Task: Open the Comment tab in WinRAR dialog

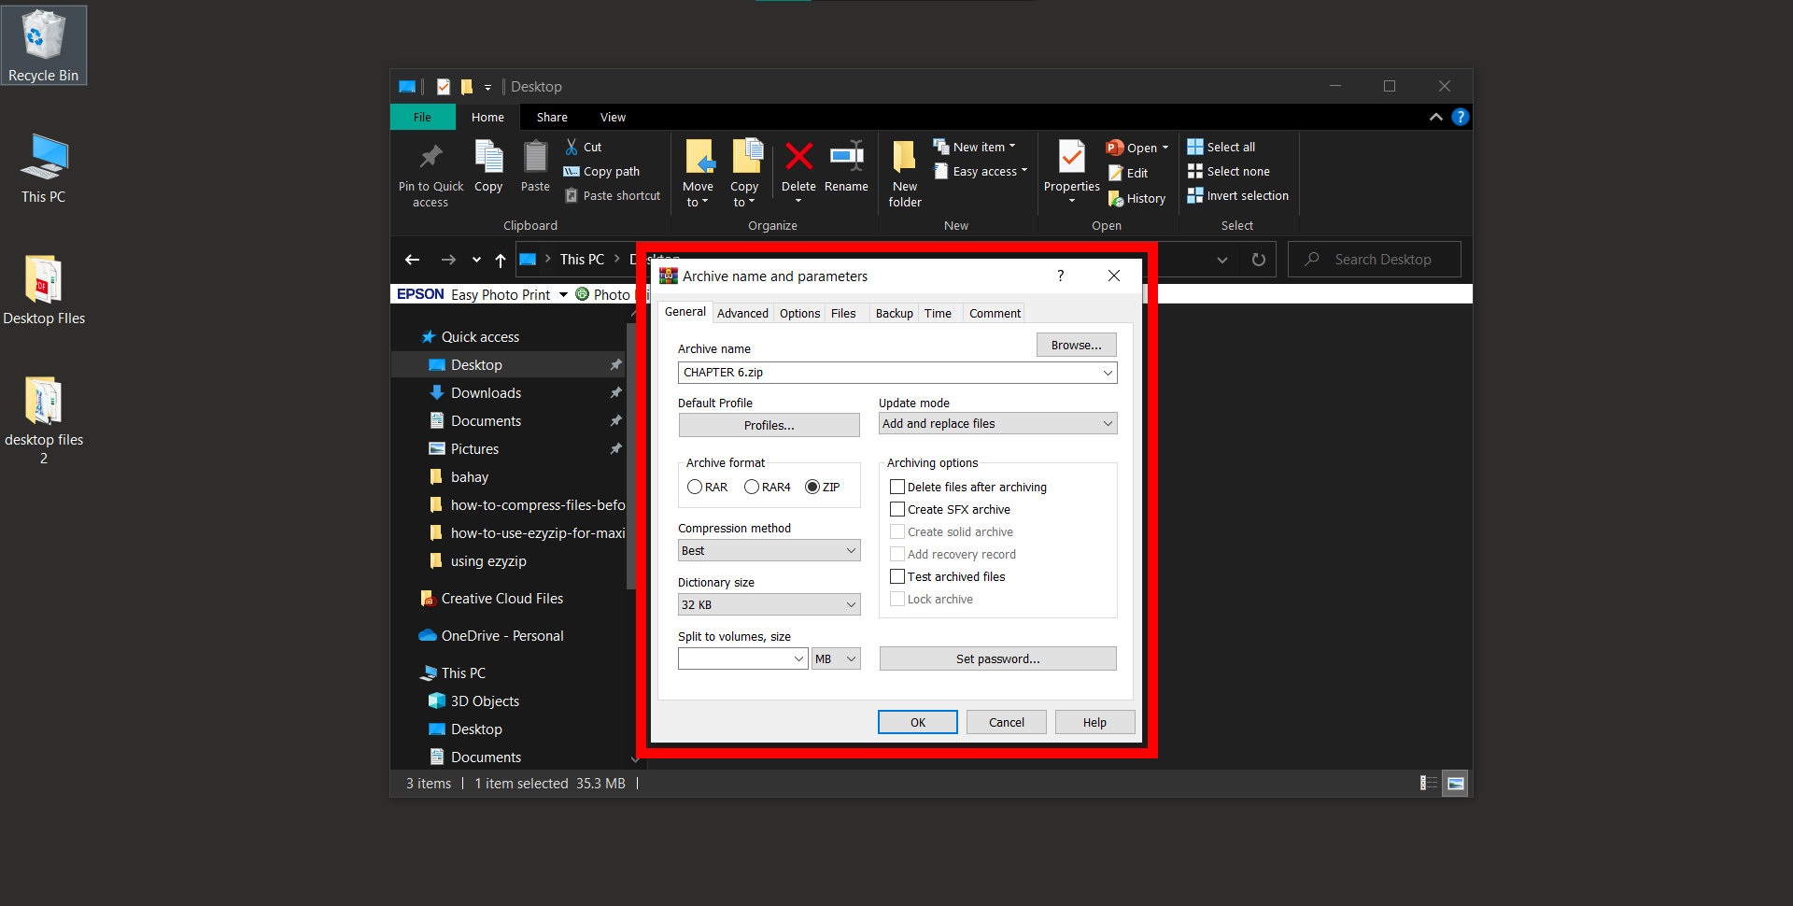Action: pos(994,313)
